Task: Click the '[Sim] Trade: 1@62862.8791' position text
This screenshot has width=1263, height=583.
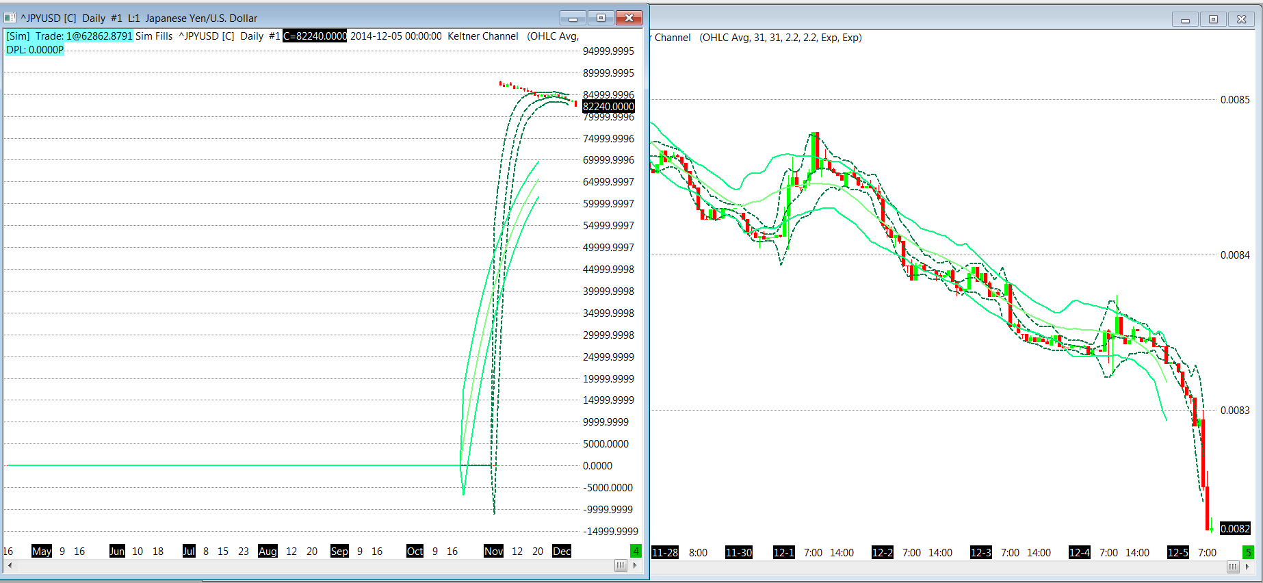Action: tap(69, 36)
